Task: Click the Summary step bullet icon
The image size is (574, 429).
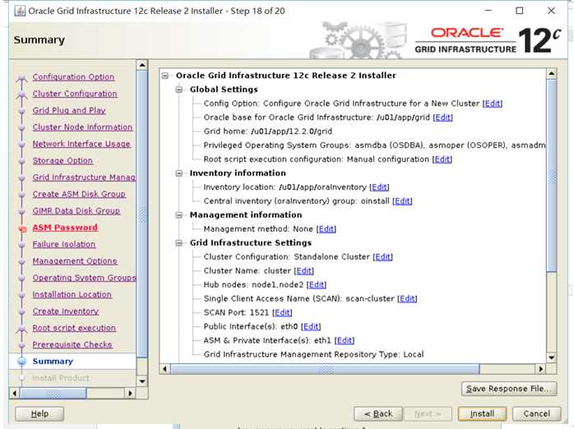Action: tap(22, 362)
